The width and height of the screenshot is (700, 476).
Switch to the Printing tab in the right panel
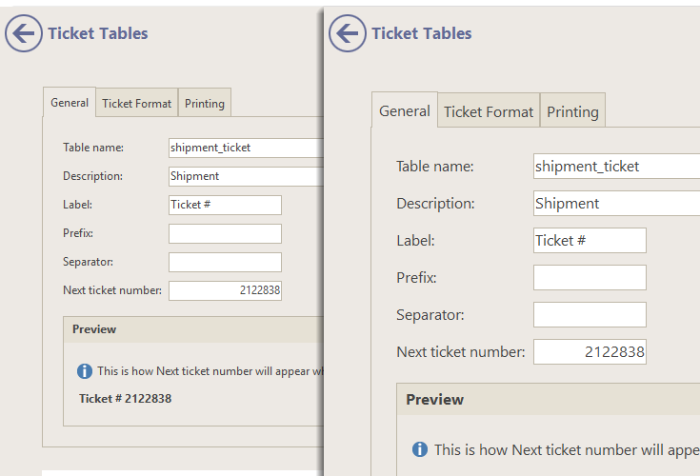572,111
